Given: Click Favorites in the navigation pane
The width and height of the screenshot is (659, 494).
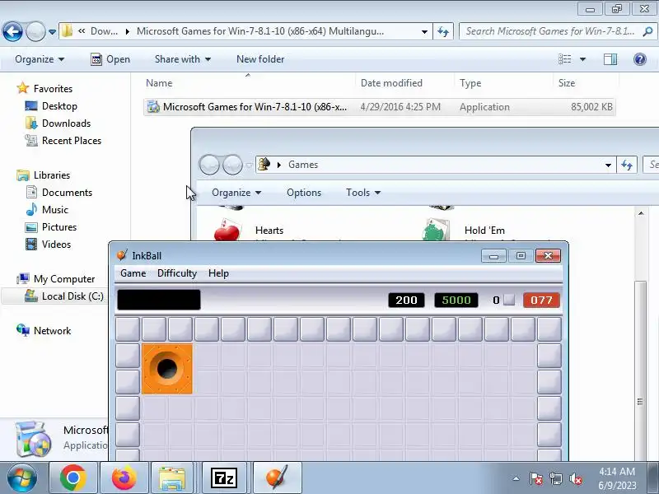Looking at the screenshot, I should [44, 89].
